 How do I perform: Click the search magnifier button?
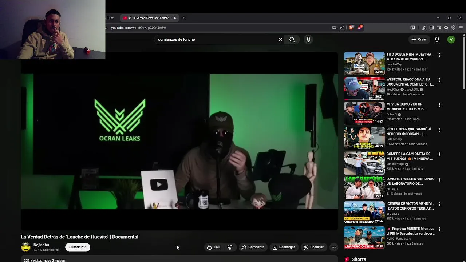coord(292,39)
